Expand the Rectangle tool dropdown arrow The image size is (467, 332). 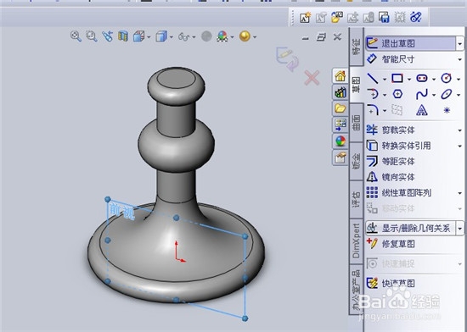coord(409,80)
